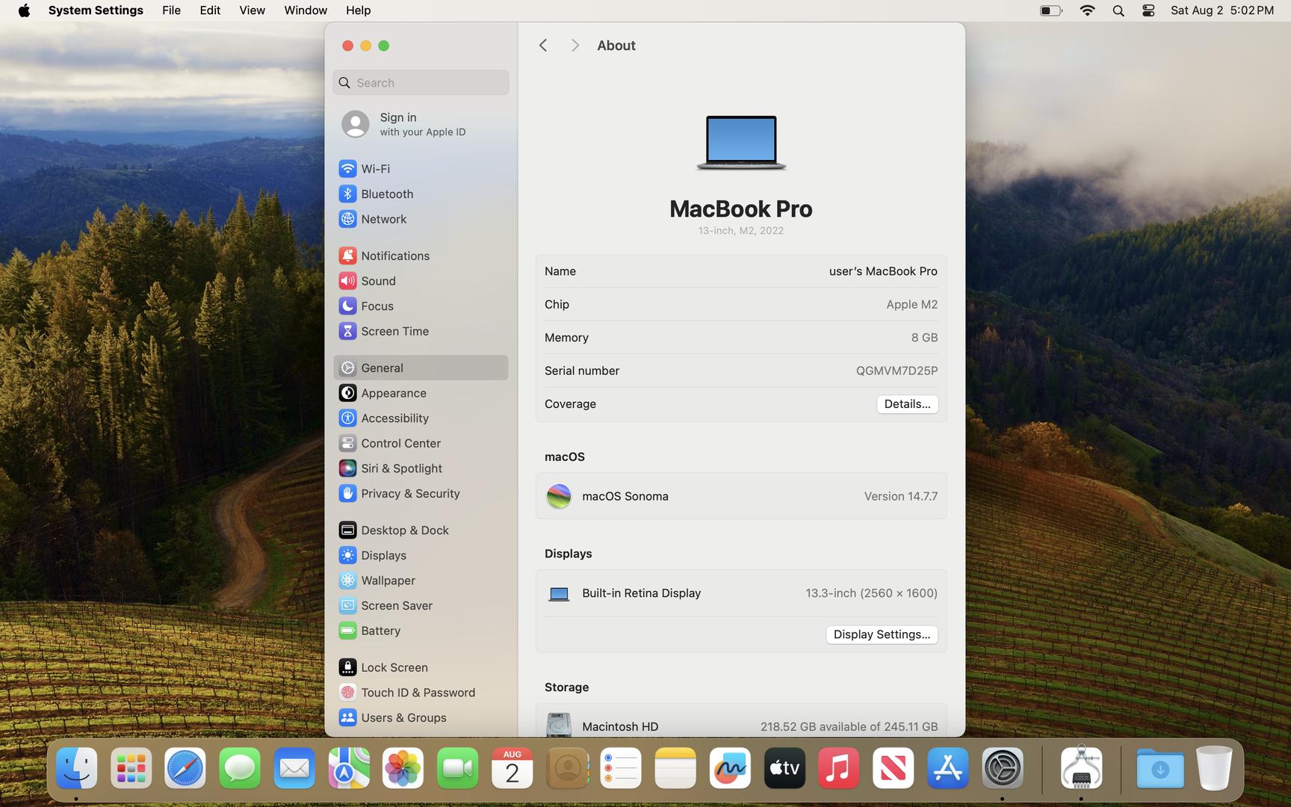Open Finder from the Dock

[x=76, y=768]
